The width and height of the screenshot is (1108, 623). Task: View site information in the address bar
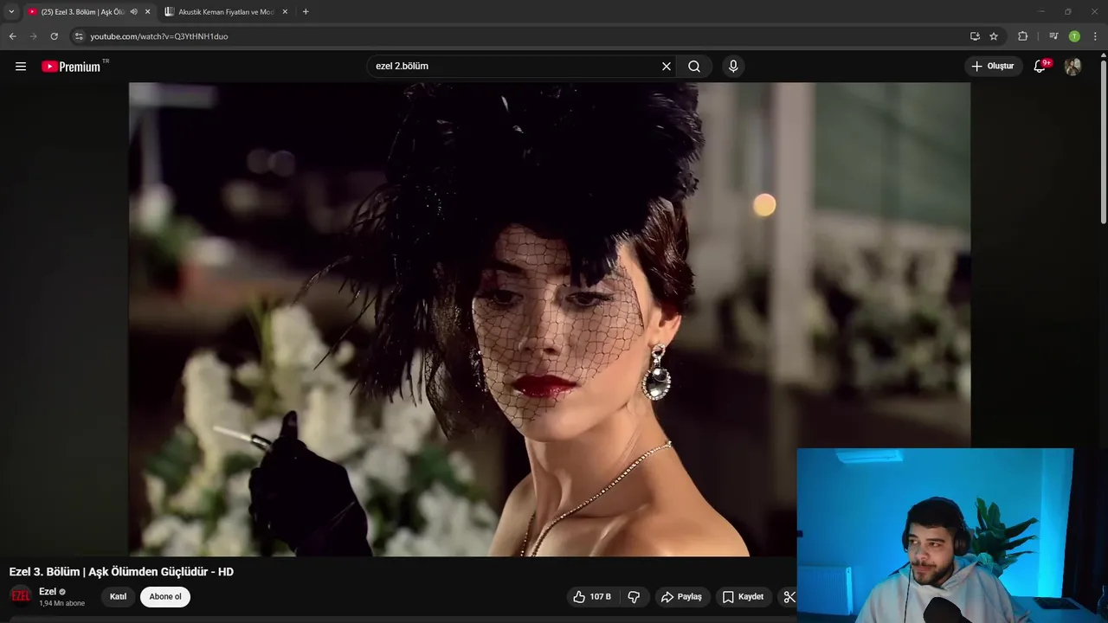pyautogui.click(x=79, y=36)
